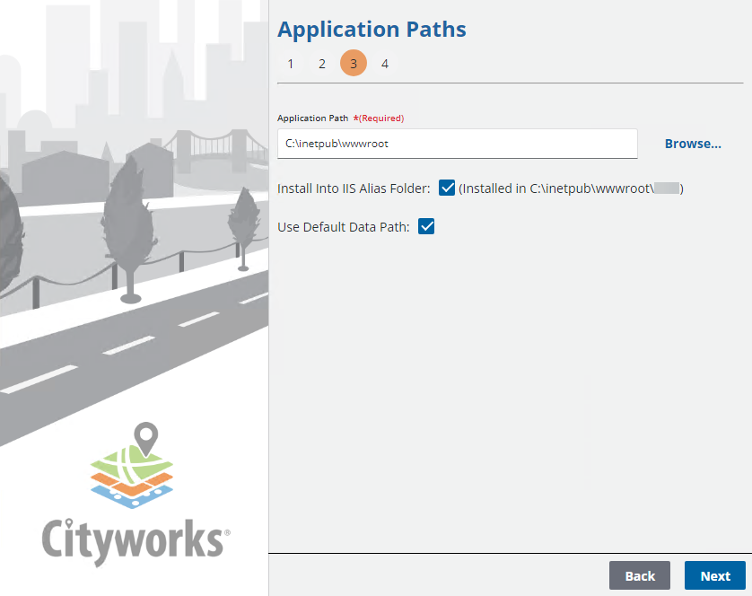Toggle the Use Default Data Path checkbox
Viewport: 752px width, 596px height.
click(x=426, y=227)
